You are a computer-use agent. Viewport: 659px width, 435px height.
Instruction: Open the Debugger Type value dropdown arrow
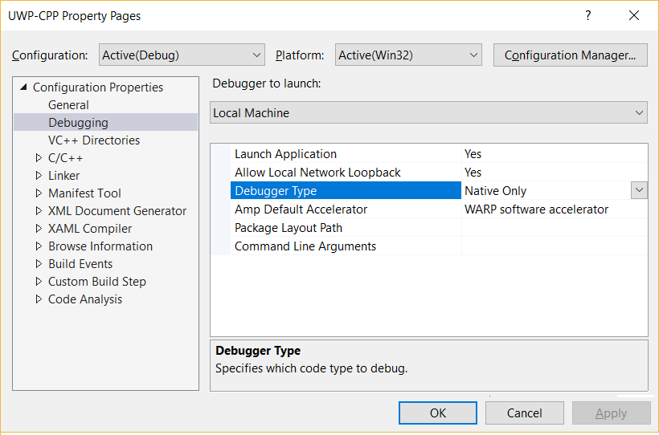pos(639,191)
